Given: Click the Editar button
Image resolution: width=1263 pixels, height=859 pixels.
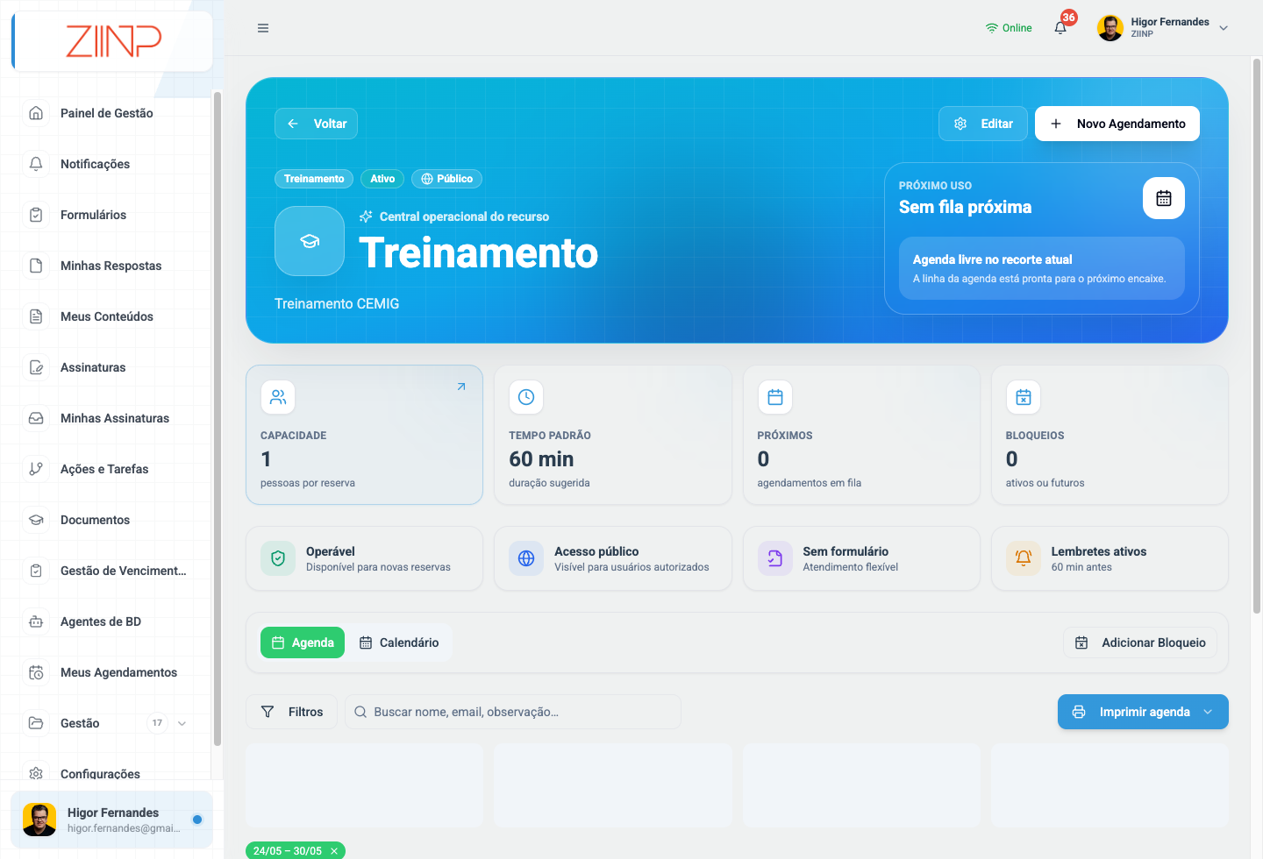Looking at the screenshot, I should click(983, 124).
